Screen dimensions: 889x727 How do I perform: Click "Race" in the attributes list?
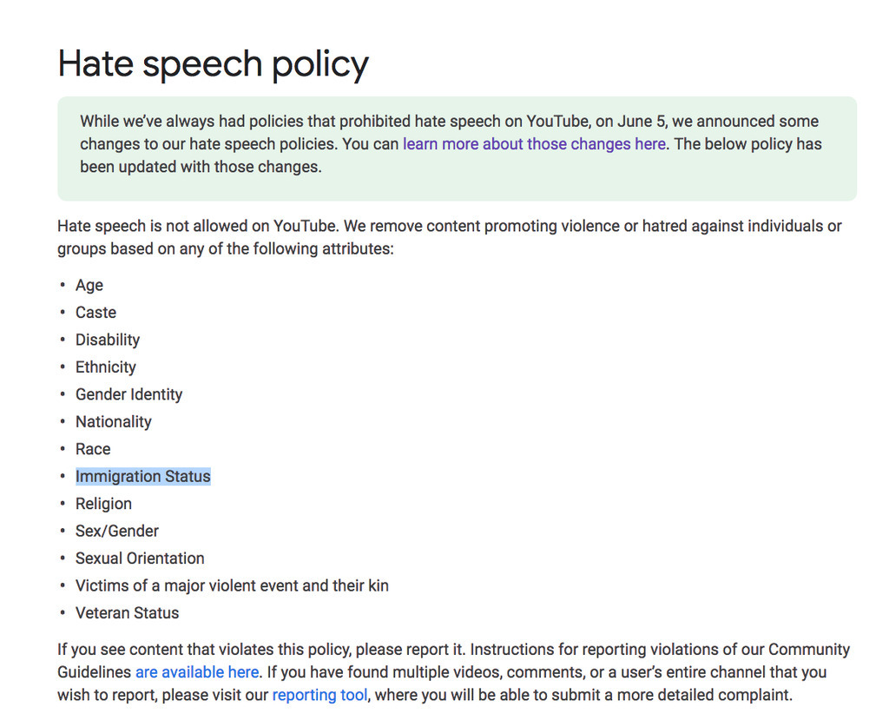pos(93,450)
